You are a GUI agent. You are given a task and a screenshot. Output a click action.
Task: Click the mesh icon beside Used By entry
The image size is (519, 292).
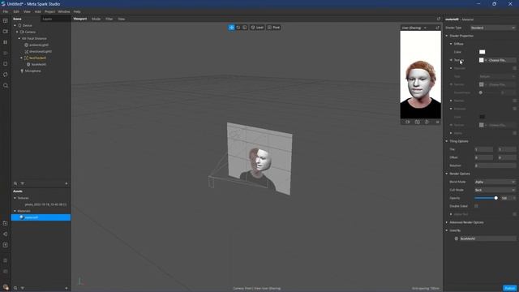[x=457, y=238]
